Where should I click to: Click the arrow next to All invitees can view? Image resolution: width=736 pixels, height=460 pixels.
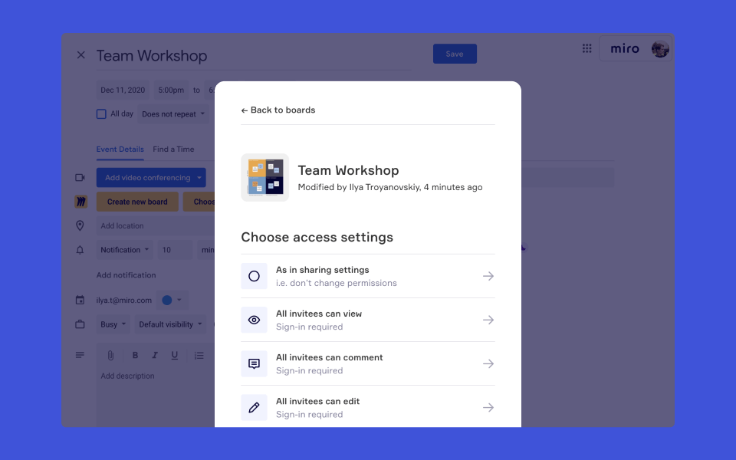(488, 320)
